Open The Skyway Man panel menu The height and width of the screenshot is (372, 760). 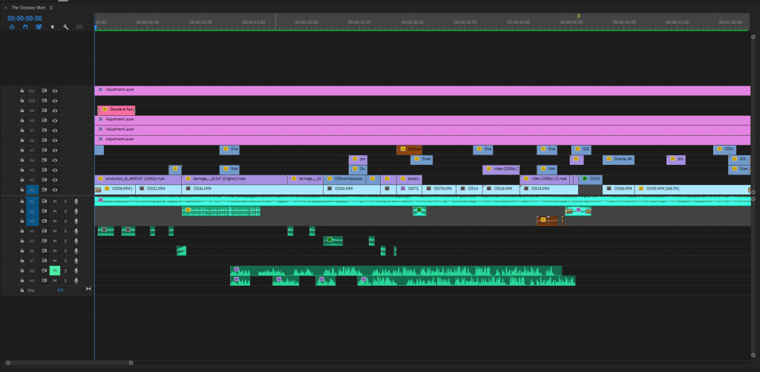[51, 7]
